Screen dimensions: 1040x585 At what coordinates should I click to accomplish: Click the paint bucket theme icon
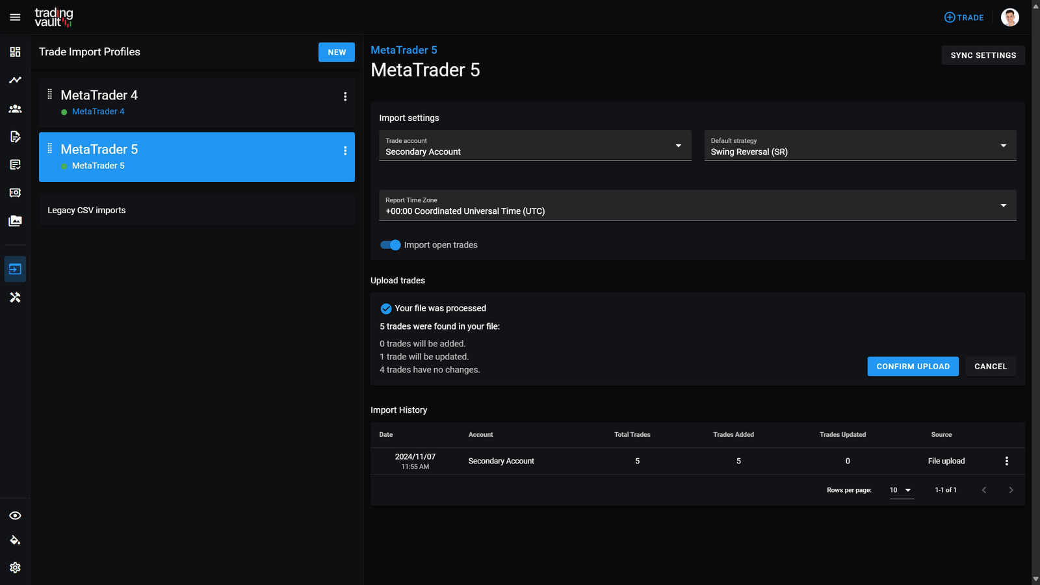point(15,540)
